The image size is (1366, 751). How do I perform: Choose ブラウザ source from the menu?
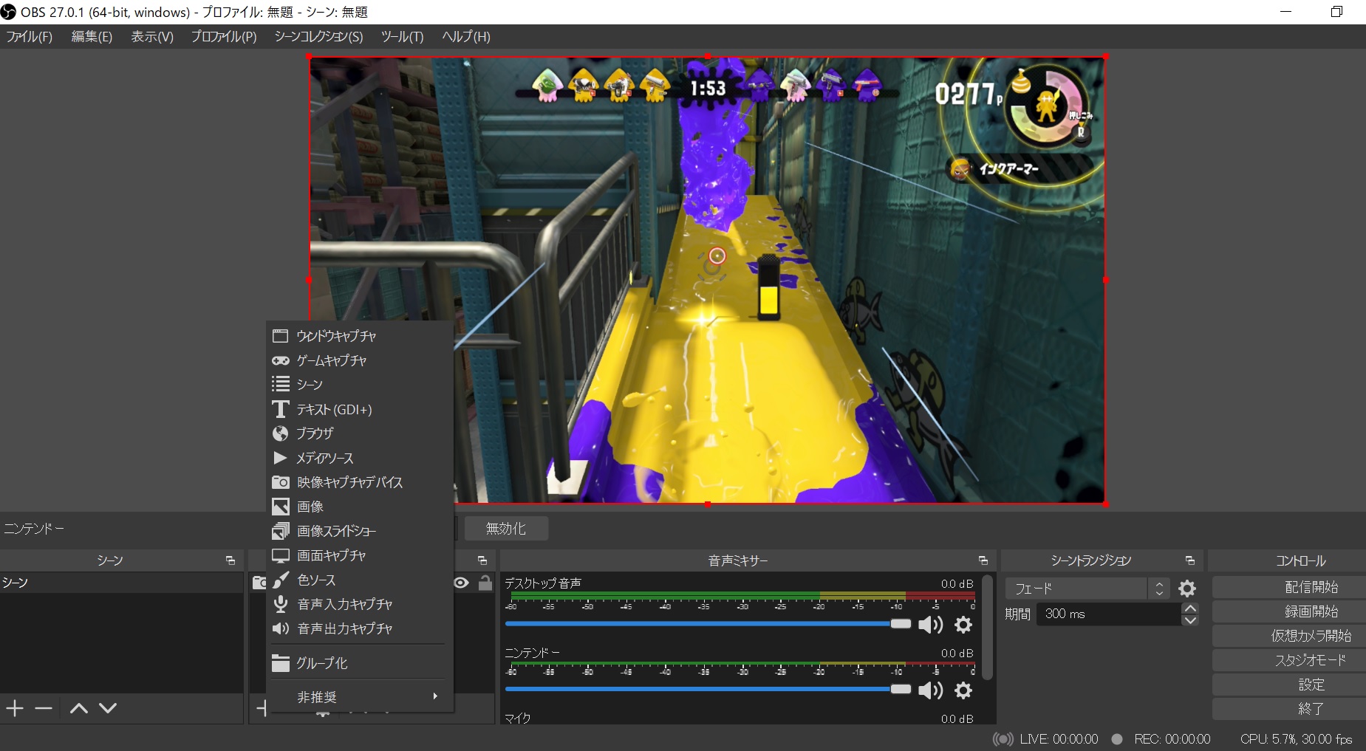361,433
